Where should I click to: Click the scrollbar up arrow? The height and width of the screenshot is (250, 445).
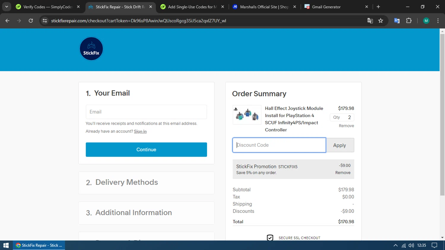(442, 31)
